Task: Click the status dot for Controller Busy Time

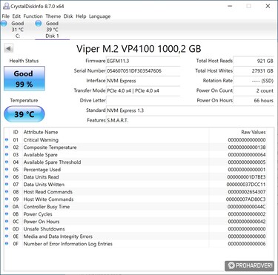Action: coord(7,206)
